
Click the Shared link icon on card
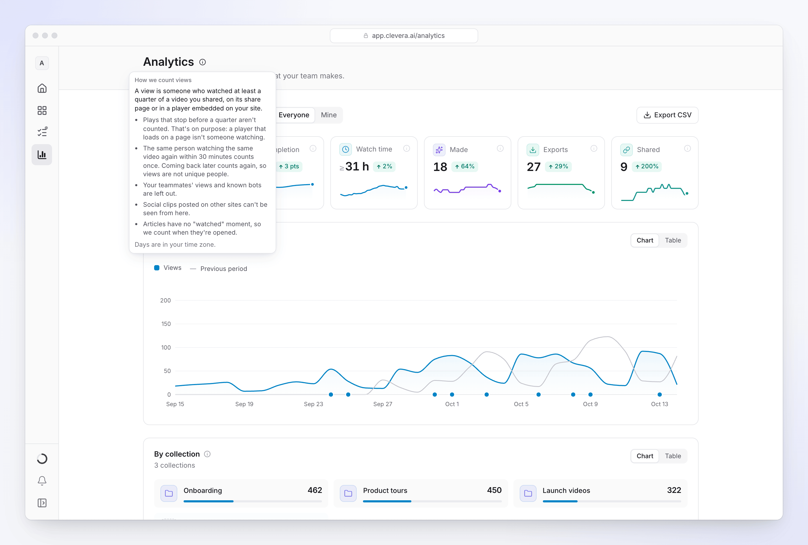[x=627, y=150]
